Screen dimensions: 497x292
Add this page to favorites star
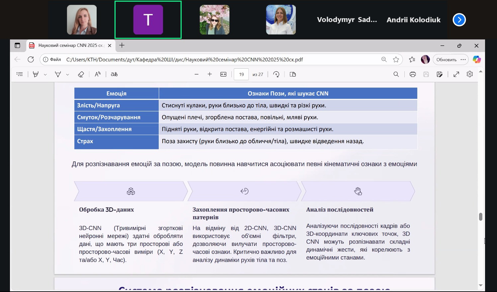pyautogui.click(x=396, y=60)
